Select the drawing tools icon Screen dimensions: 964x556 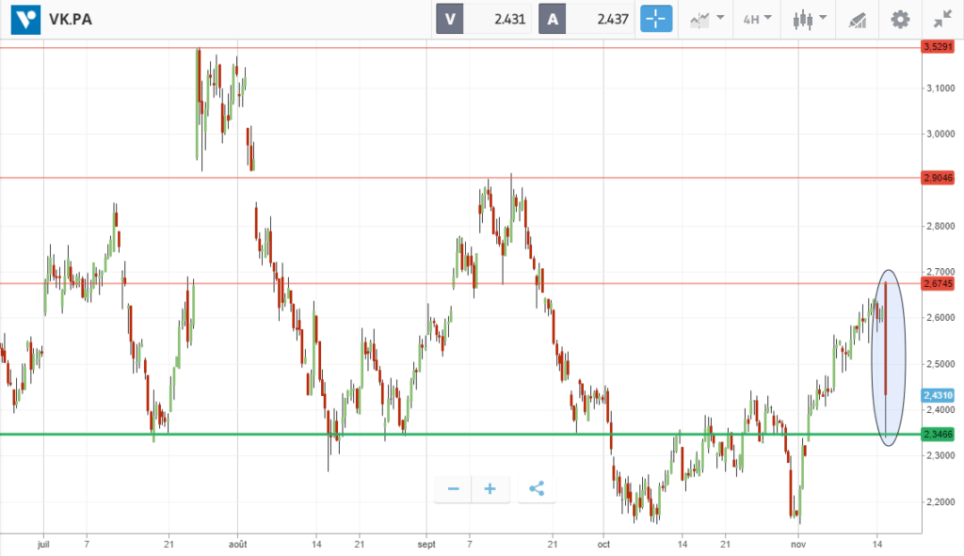(858, 21)
